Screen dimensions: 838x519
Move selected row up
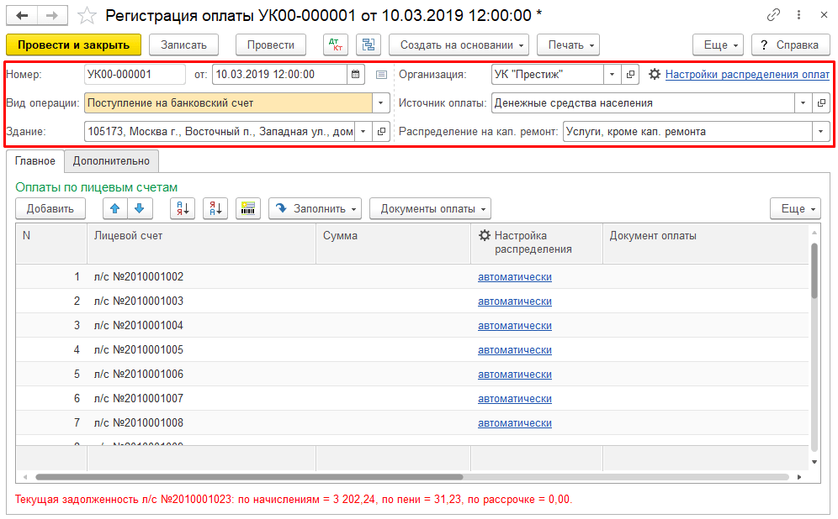115,208
